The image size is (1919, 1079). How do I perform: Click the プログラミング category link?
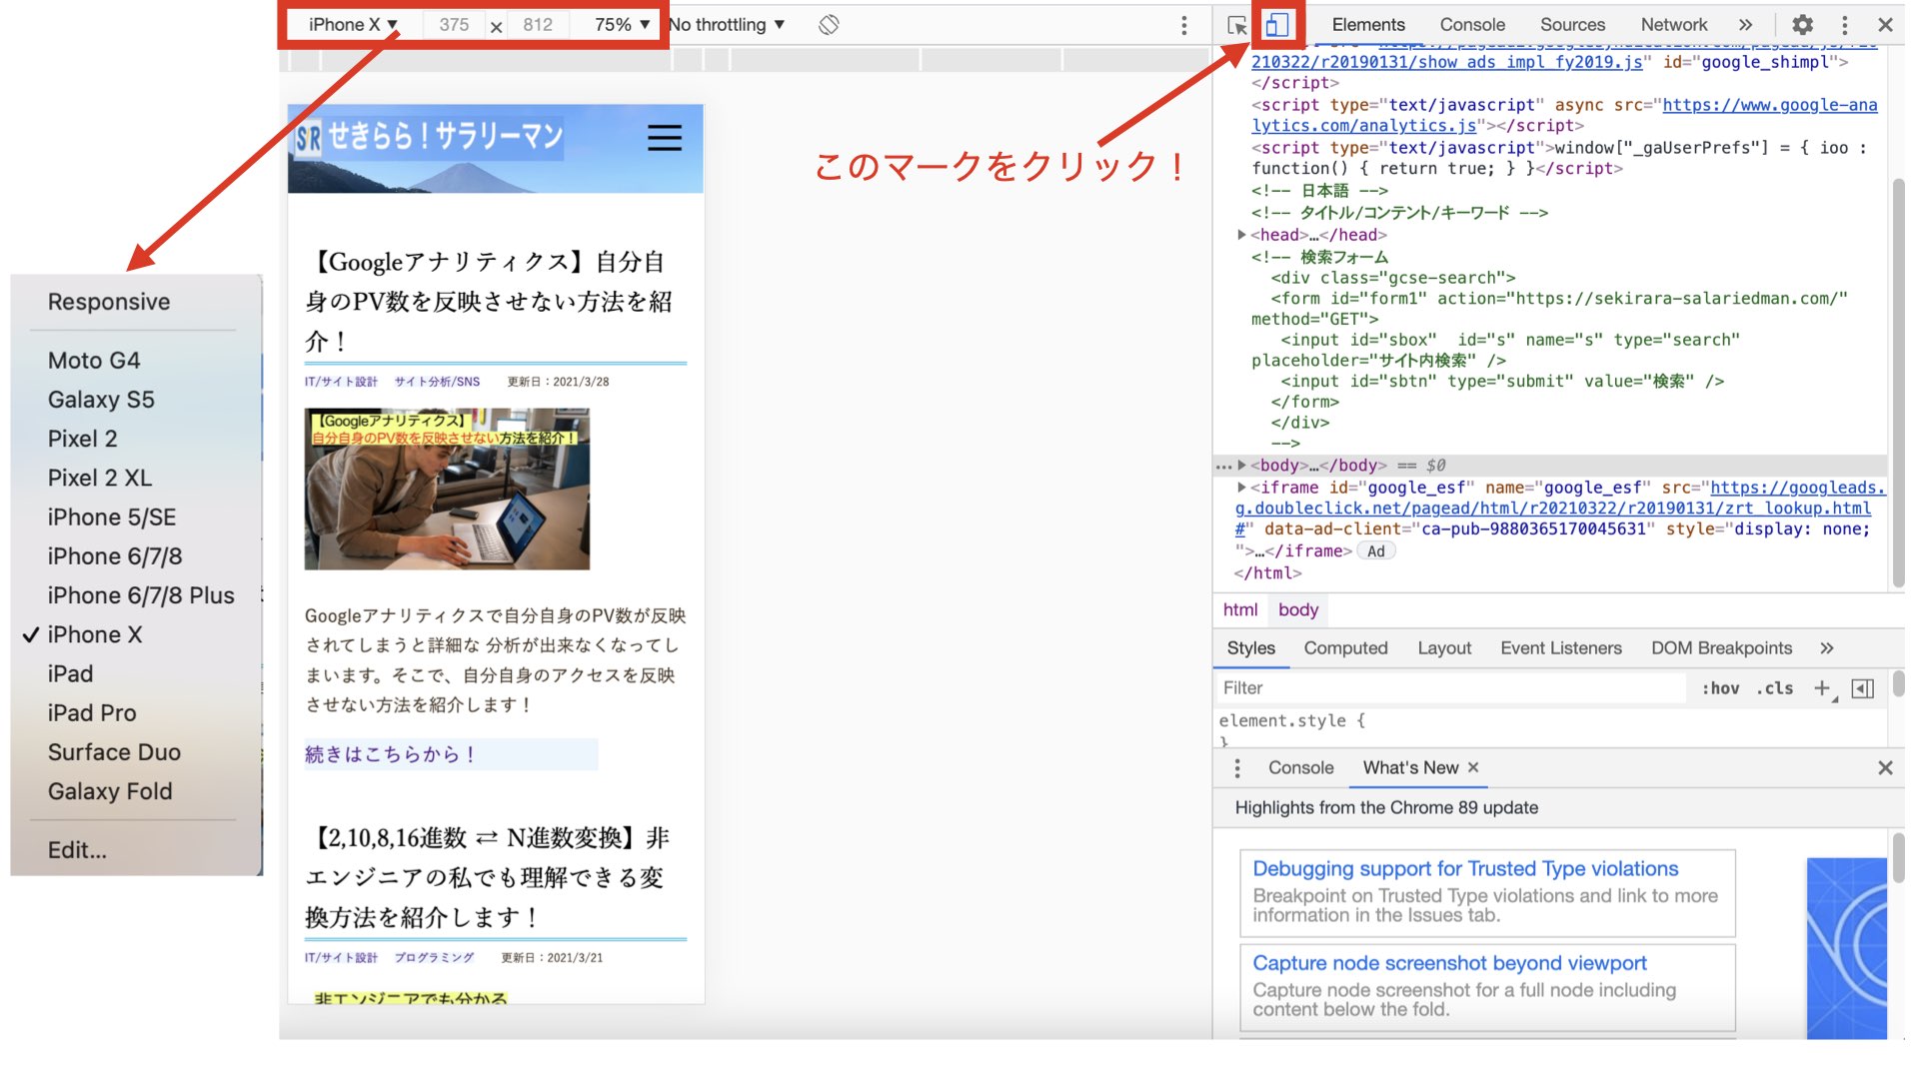point(434,958)
